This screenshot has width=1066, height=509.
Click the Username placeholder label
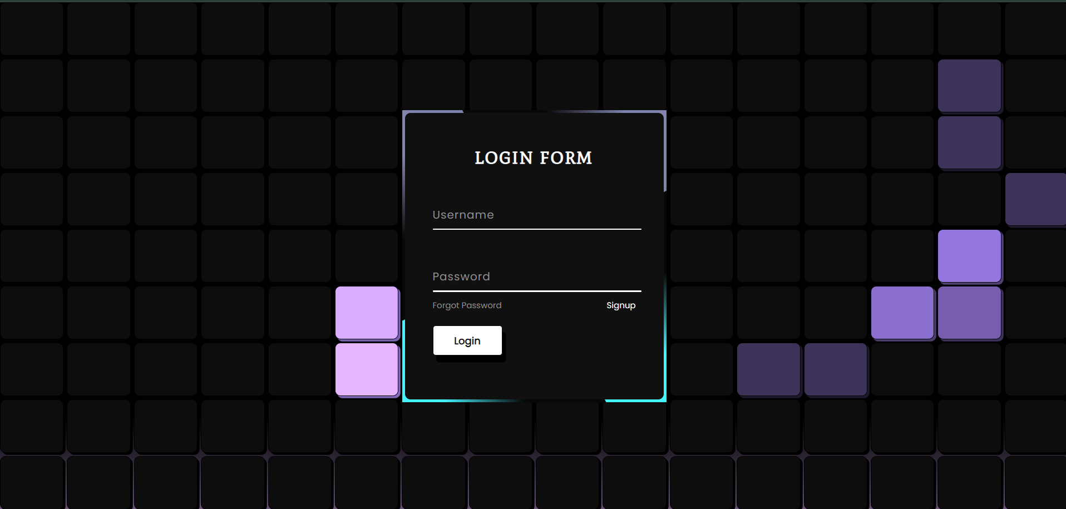[x=463, y=215]
